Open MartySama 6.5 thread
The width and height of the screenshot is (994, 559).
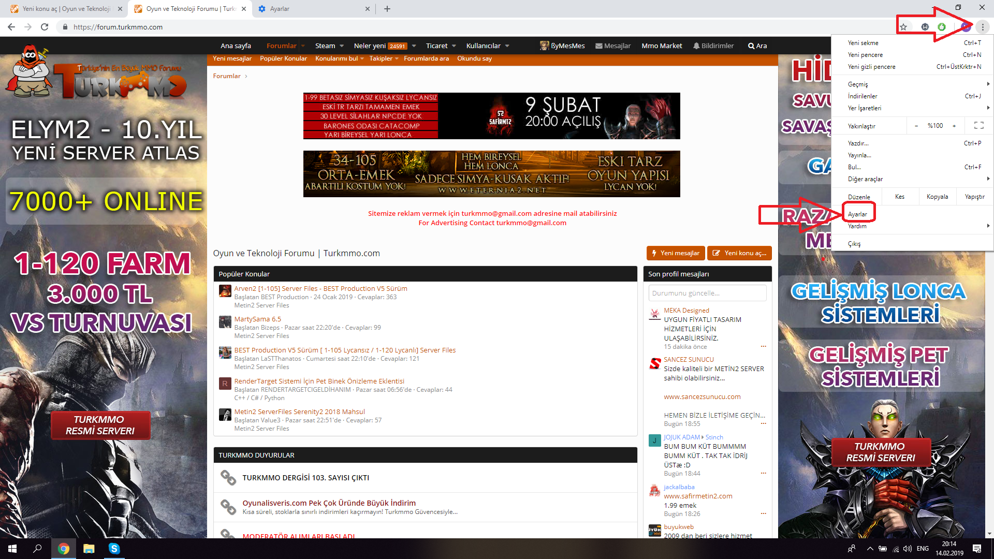(257, 319)
